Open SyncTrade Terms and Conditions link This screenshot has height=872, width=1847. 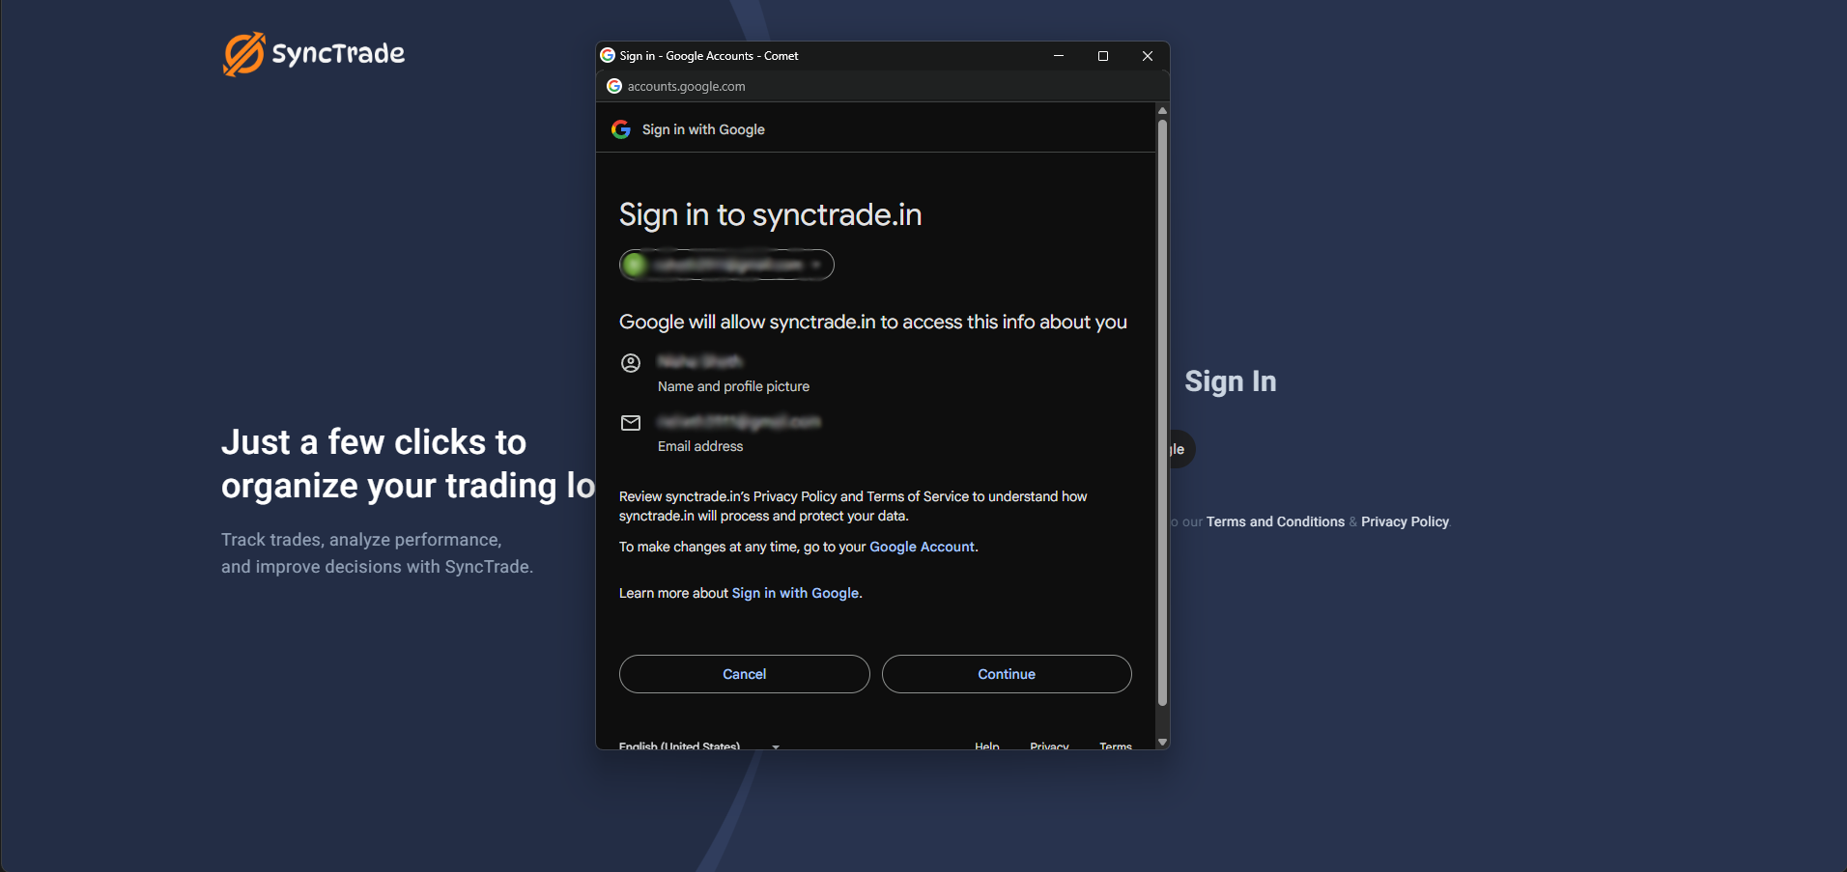tap(1275, 521)
